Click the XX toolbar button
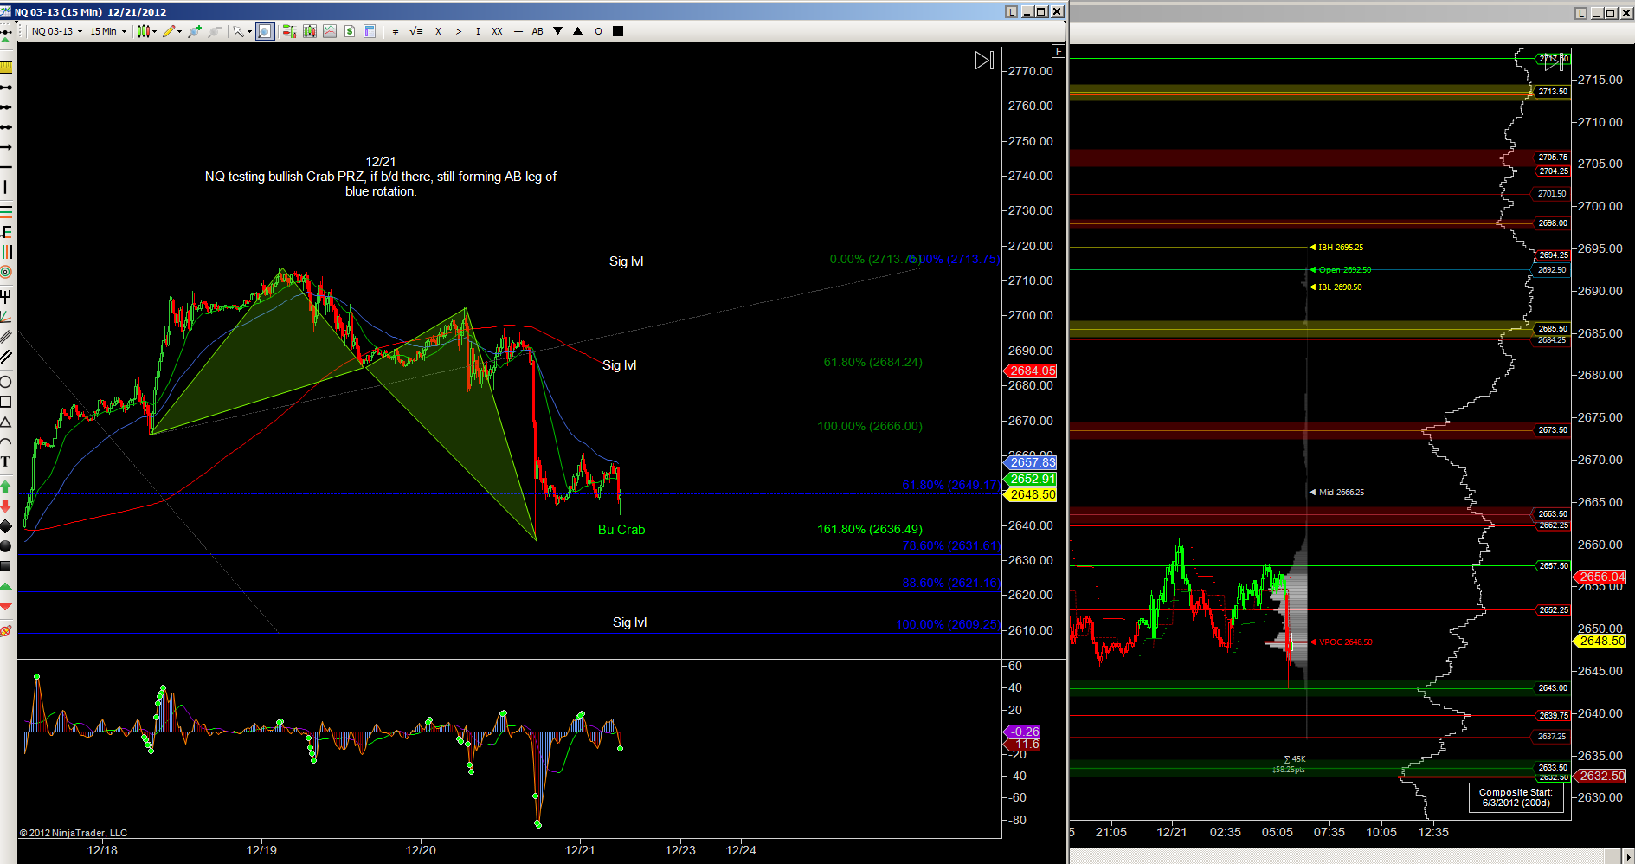This screenshot has height=864, width=1635. (x=497, y=31)
